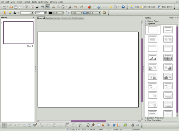This screenshot has width=179, height=131.
Task: Open the Fontwork Gallery icon
Action: coord(99,125)
